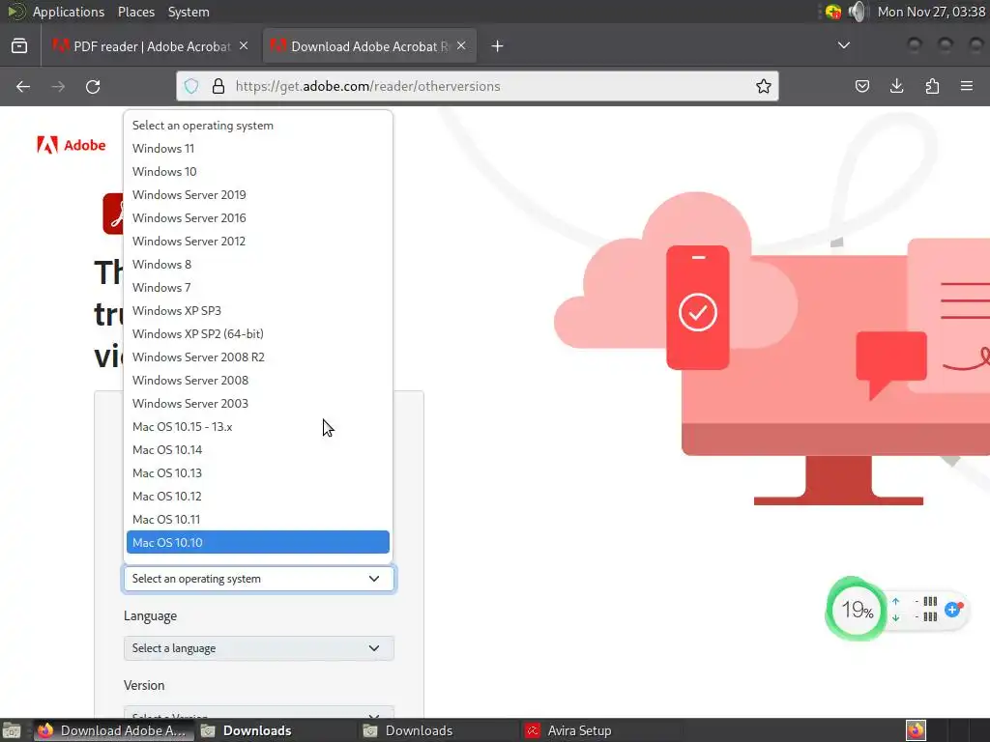The height and width of the screenshot is (742, 990).
Task: Select Mac OS 10.13 option
Action: click(257, 473)
